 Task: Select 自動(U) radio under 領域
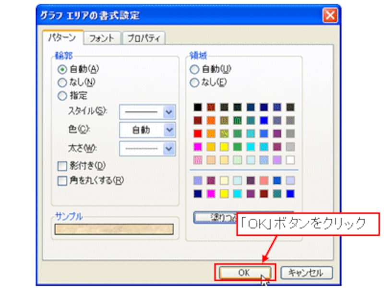[194, 69]
